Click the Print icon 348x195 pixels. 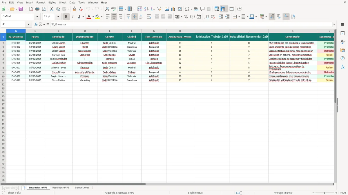click(37, 9)
